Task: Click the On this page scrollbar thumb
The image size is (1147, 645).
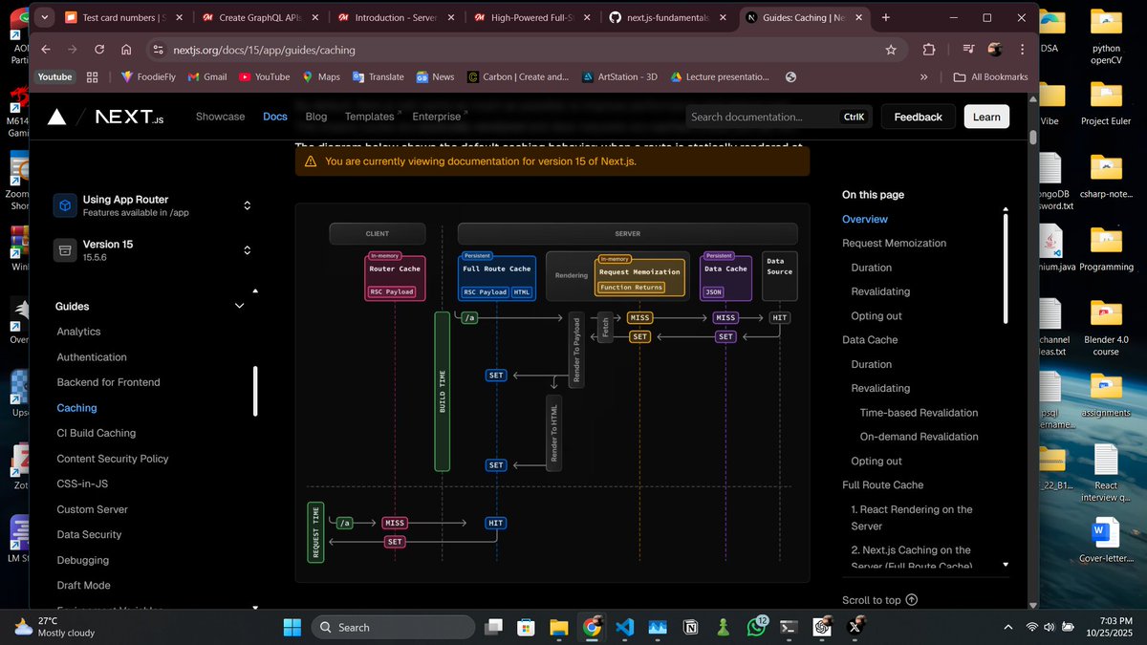Action: [1005, 269]
